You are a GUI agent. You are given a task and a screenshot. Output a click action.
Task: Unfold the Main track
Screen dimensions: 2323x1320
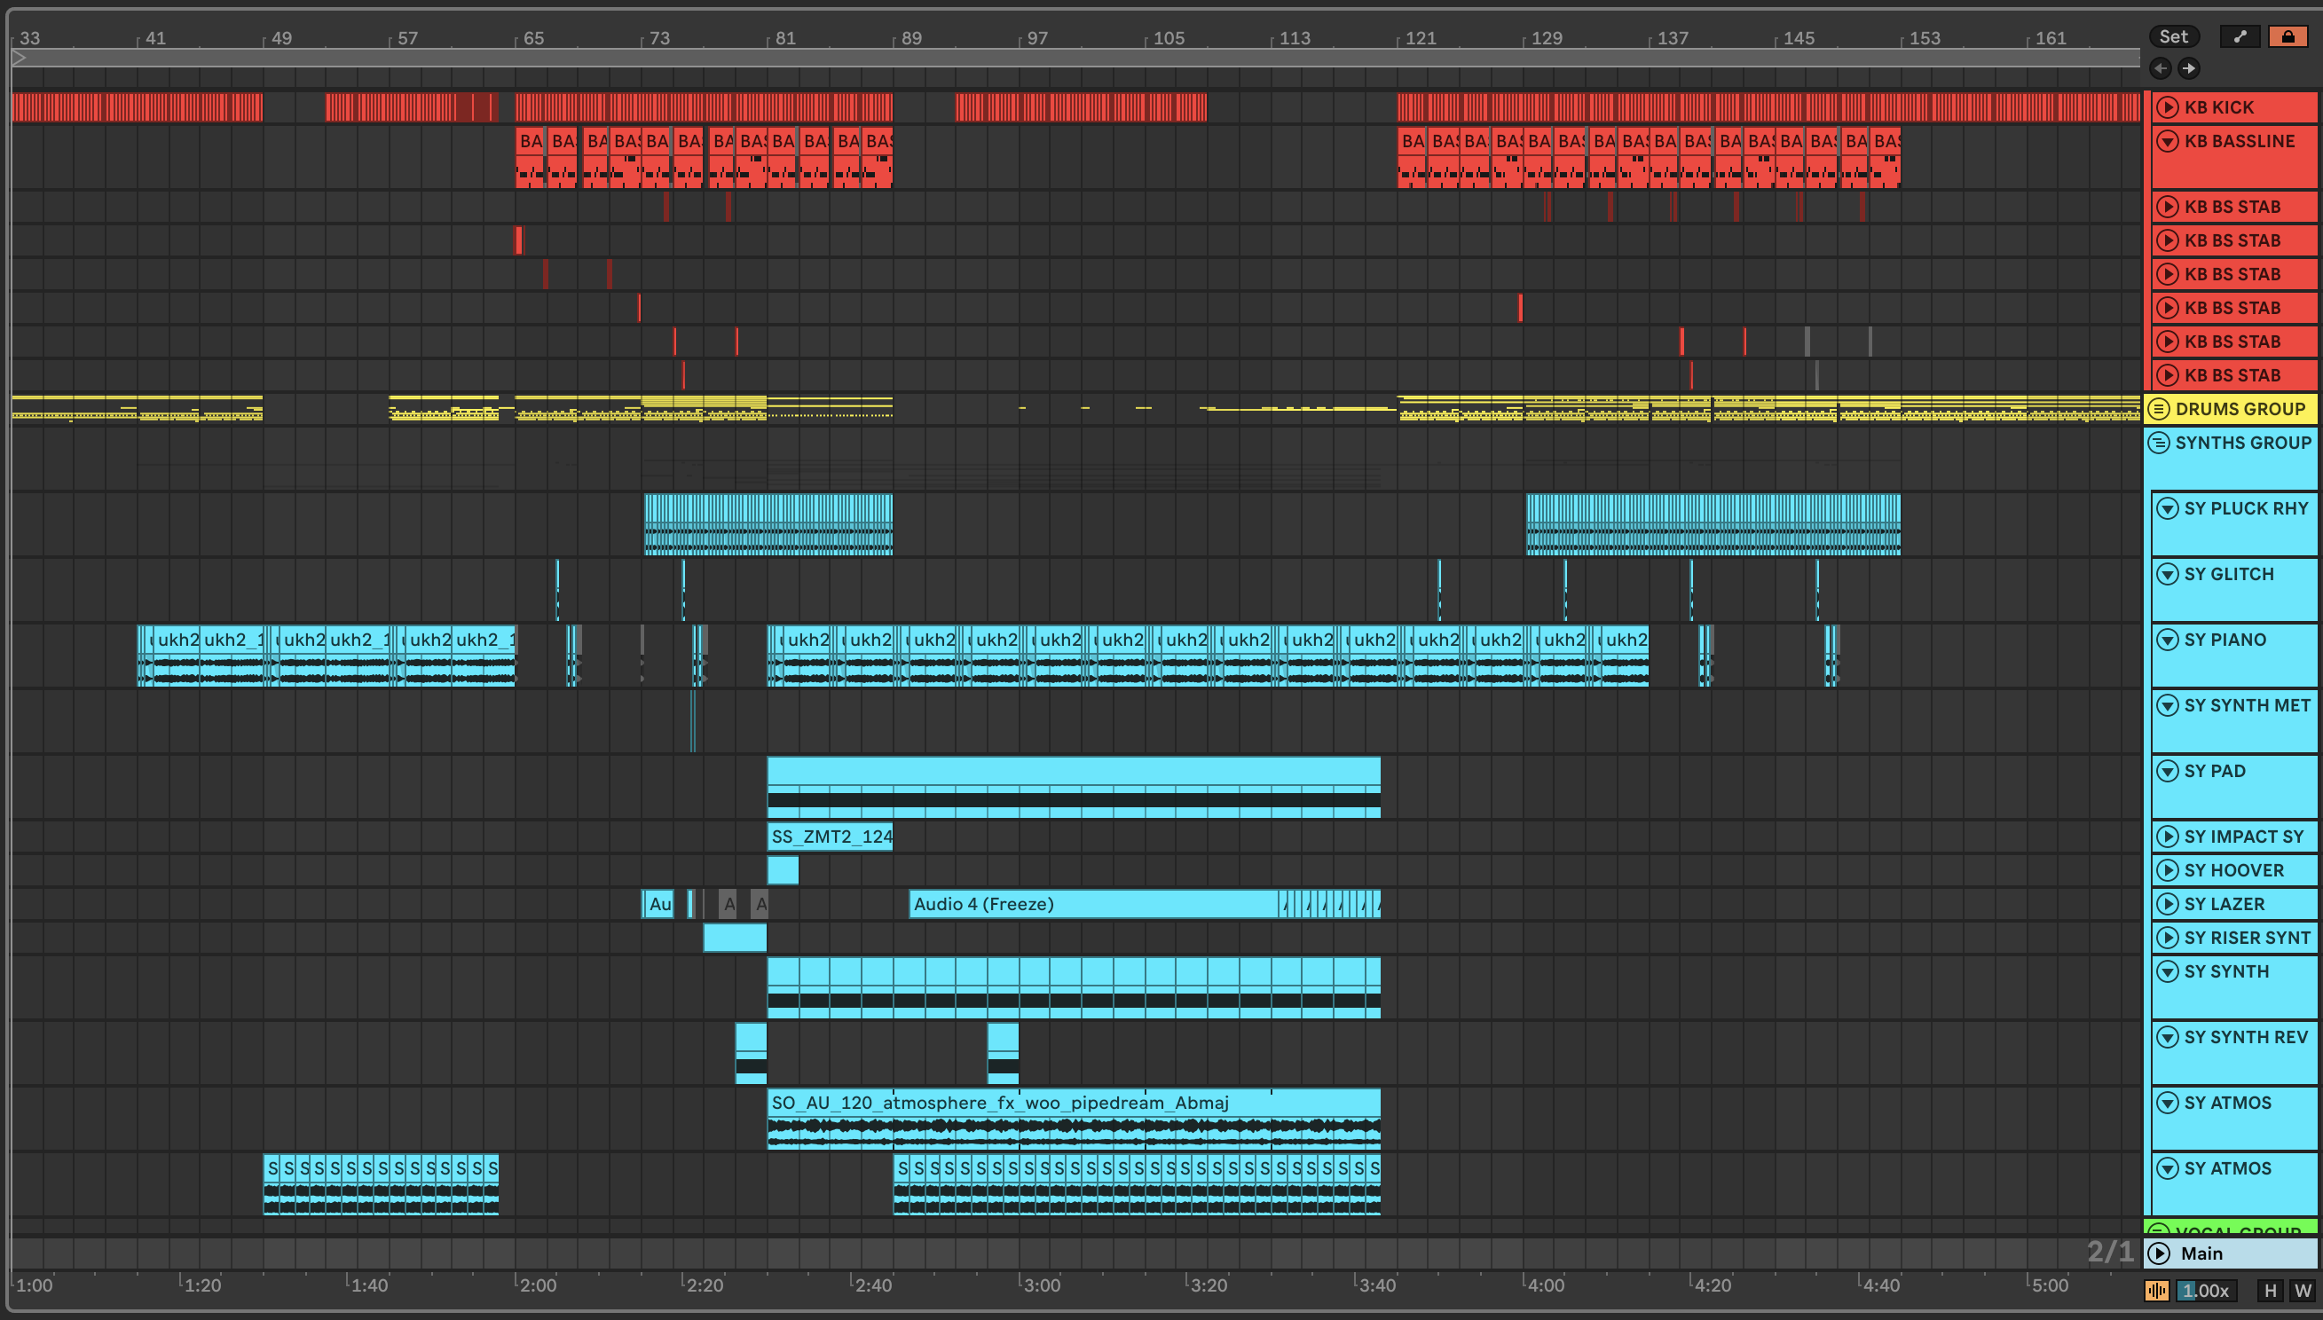[x=2159, y=1253]
